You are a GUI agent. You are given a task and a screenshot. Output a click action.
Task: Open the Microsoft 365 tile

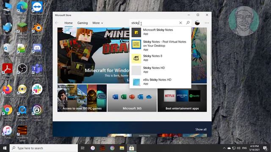132,98
